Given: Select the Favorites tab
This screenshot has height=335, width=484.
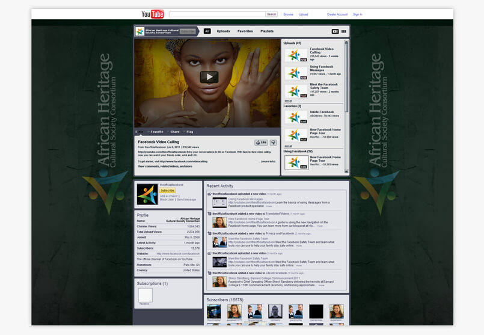Looking at the screenshot, I should (x=245, y=31).
